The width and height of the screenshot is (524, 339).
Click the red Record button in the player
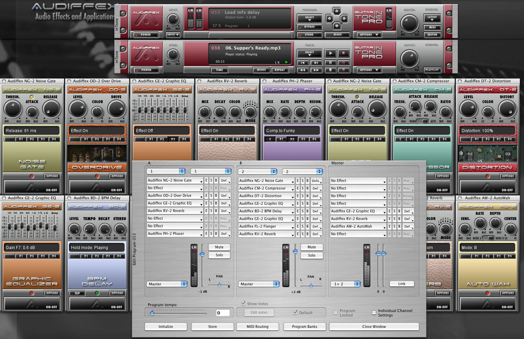pyautogui.click(x=344, y=53)
